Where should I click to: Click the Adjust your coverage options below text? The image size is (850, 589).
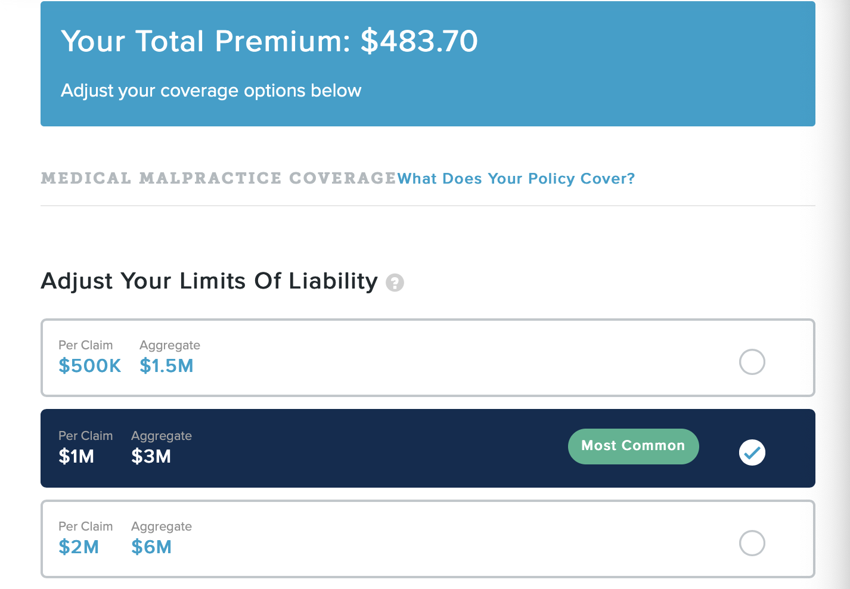click(x=211, y=91)
